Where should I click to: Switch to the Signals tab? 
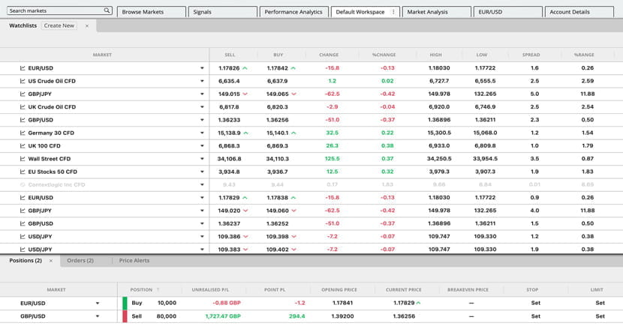(222, 12)
